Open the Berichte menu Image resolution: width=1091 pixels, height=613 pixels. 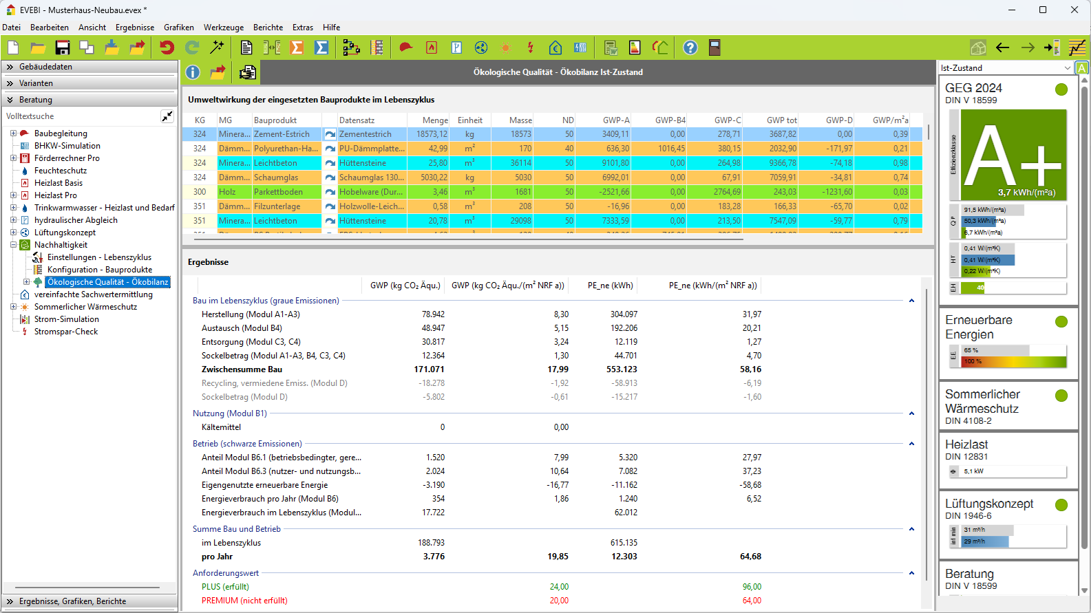pos(268,28)
